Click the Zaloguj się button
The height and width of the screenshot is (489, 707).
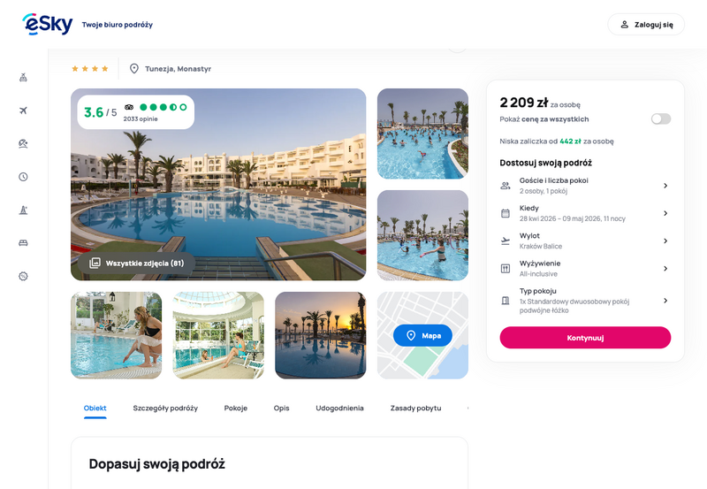pyautogui.click(x=646, y=25)
